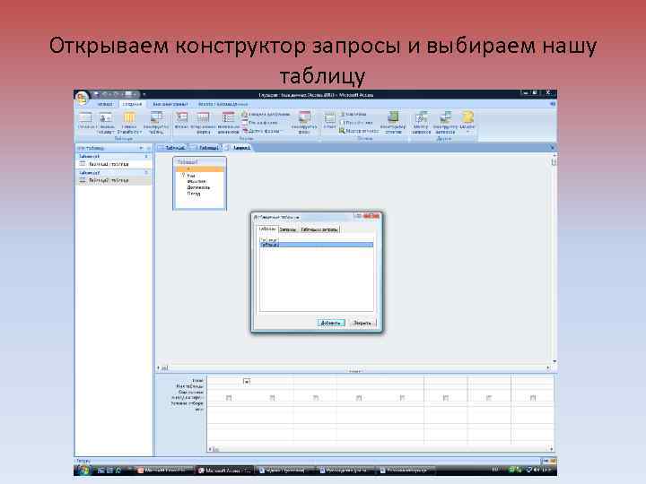Toggle Show checkbox in third grid column
The width and height of the screenshot is (646, 484).
pos(316,398)
